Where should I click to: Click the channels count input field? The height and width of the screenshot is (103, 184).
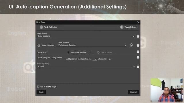point(95,59)
